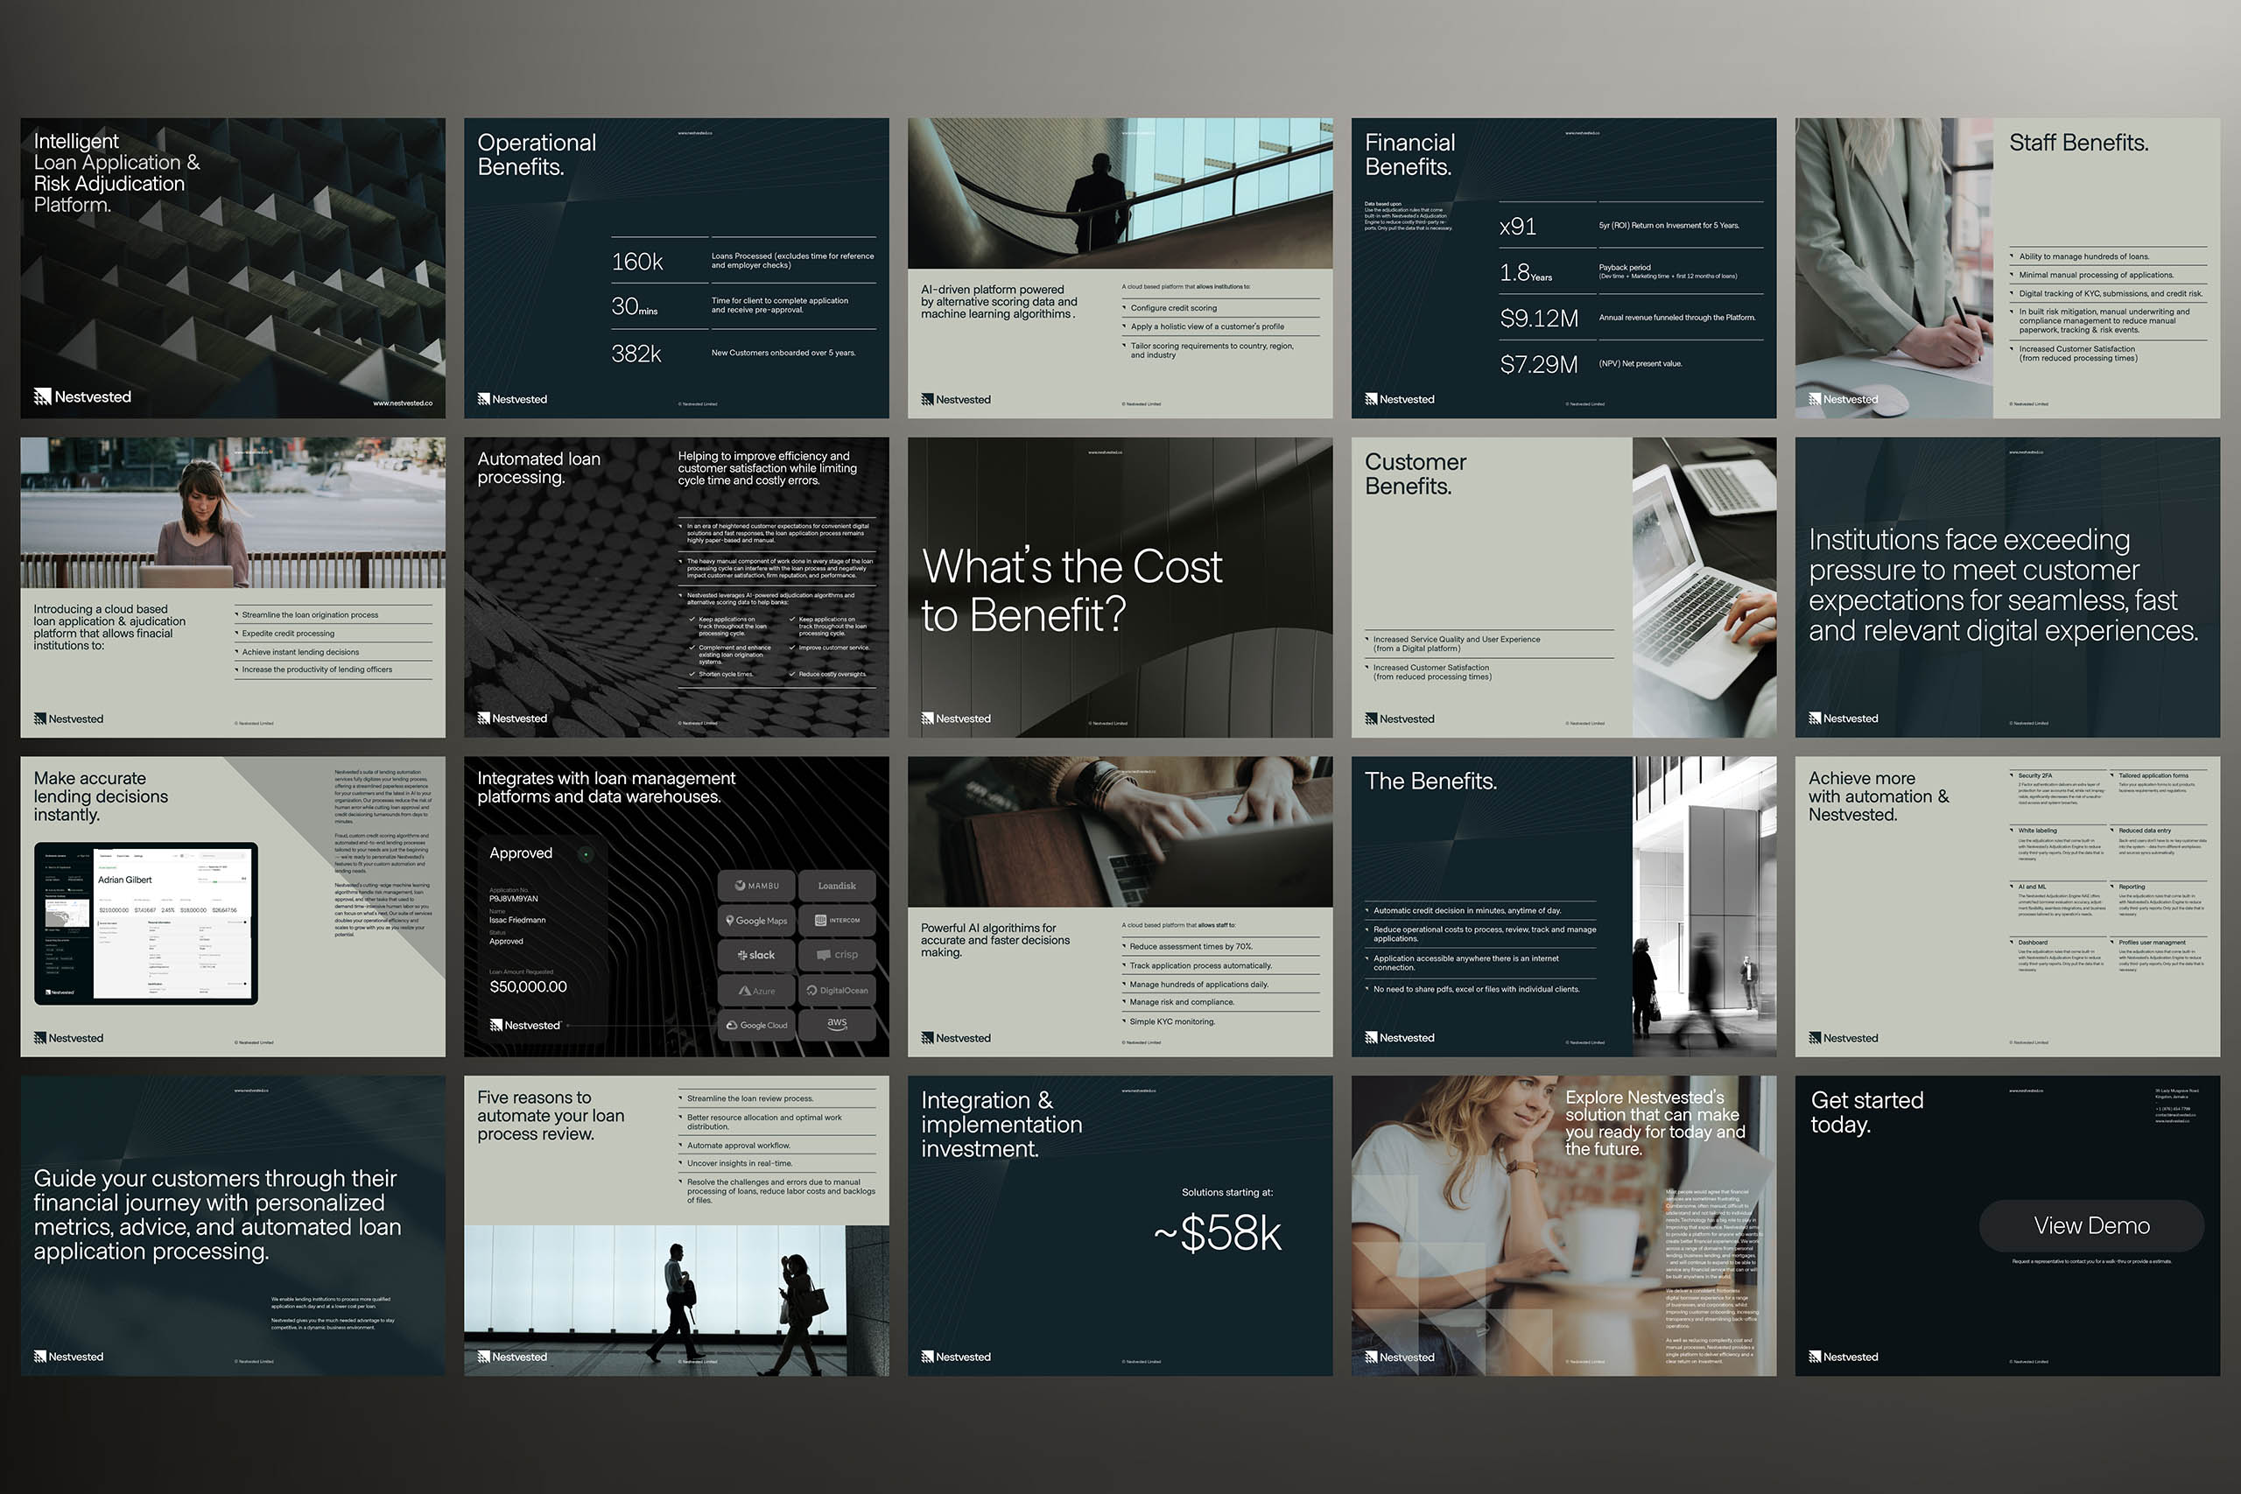This screenshot has height=1494, width=2241.
Task: Switch to the Dashboard tab in the mockup
Action: 106,857
